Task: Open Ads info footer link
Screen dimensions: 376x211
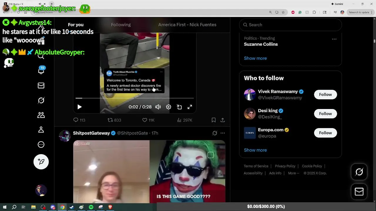Action: click(x=275, y=173)
